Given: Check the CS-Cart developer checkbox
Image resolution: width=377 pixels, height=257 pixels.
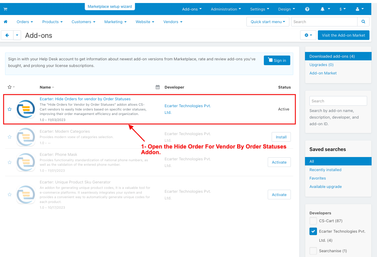Looking at the screenshot, I should (x=313, y=221).
